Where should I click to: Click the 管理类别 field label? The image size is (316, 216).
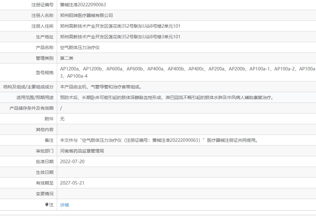45,58
